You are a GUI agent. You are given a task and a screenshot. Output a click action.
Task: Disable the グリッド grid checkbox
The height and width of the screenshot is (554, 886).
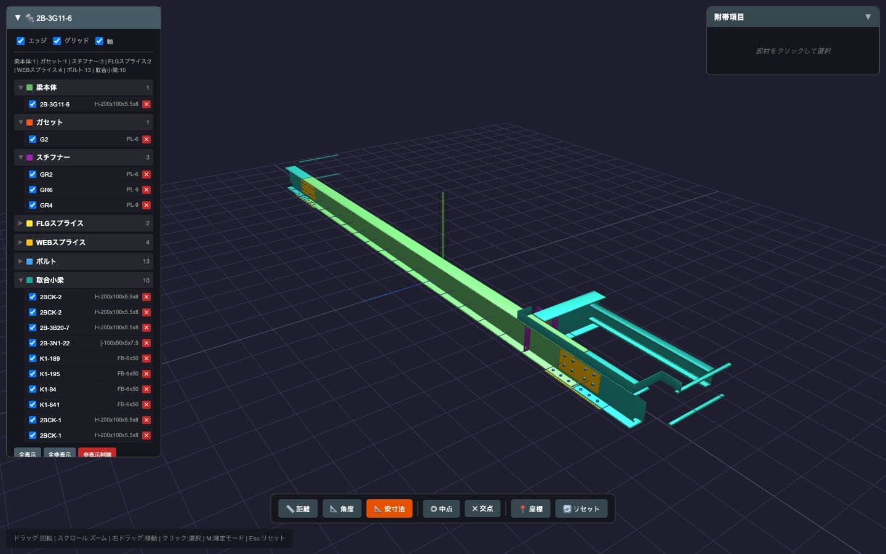click(x=57, y=41)
